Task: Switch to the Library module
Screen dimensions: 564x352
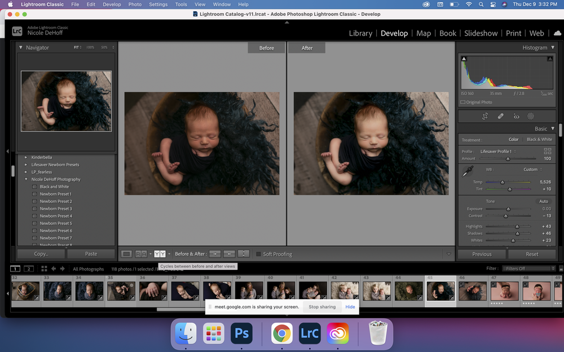Action: click(360, 33)
